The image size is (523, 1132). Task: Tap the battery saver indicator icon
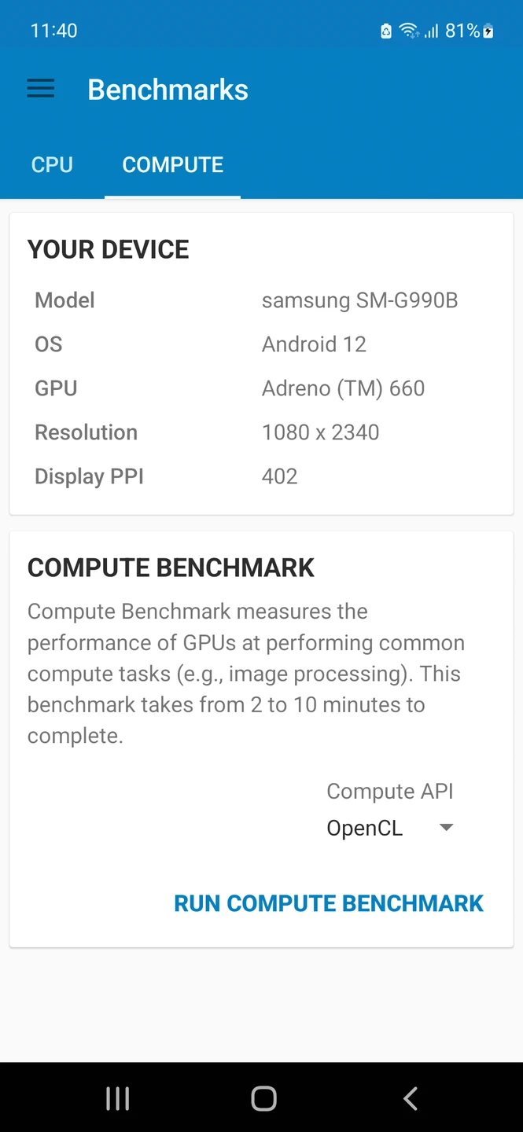(385, 31)
